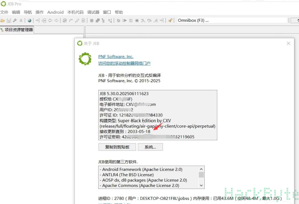299x204 pixels.
Task: Click the rocket icon in toolbar
Action: (x=170, y=20)
